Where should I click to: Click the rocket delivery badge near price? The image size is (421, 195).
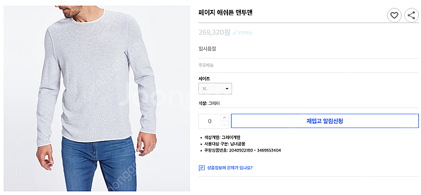click(243, 33)
